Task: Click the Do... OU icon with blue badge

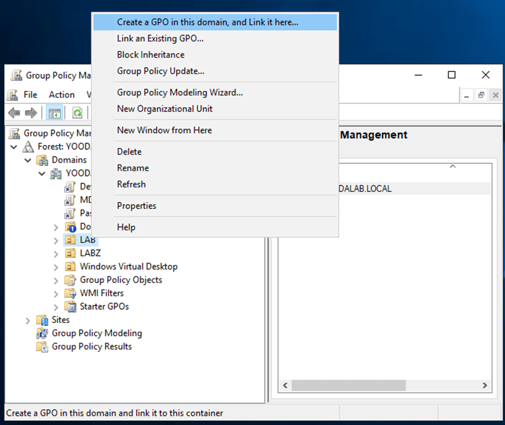Action: 70,227
